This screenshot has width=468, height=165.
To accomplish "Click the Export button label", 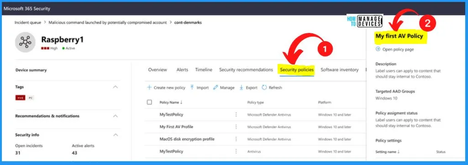I will point(252,88).
